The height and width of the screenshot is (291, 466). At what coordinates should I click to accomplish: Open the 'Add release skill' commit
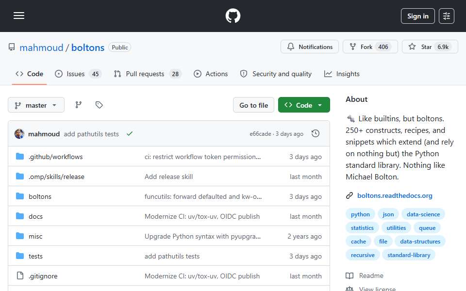169,177
